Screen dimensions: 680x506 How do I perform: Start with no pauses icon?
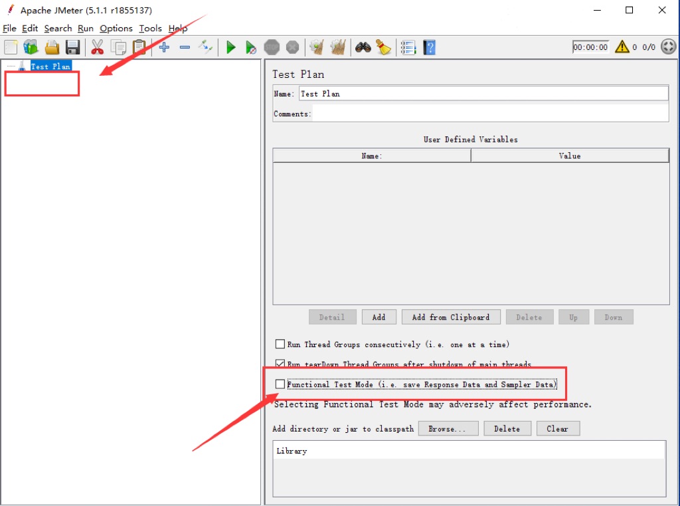click(x=250, y=47)
